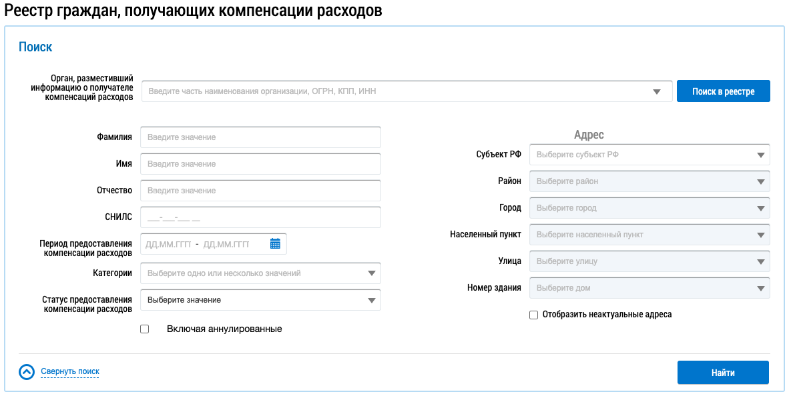This screenshot has height=398, width=789.
Task: Click into the 'Имя' text field
Action: (260, 164)
